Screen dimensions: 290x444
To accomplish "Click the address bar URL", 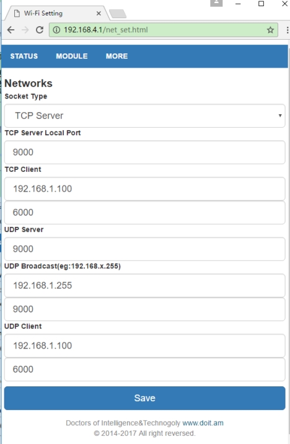I will click(106, 30).
